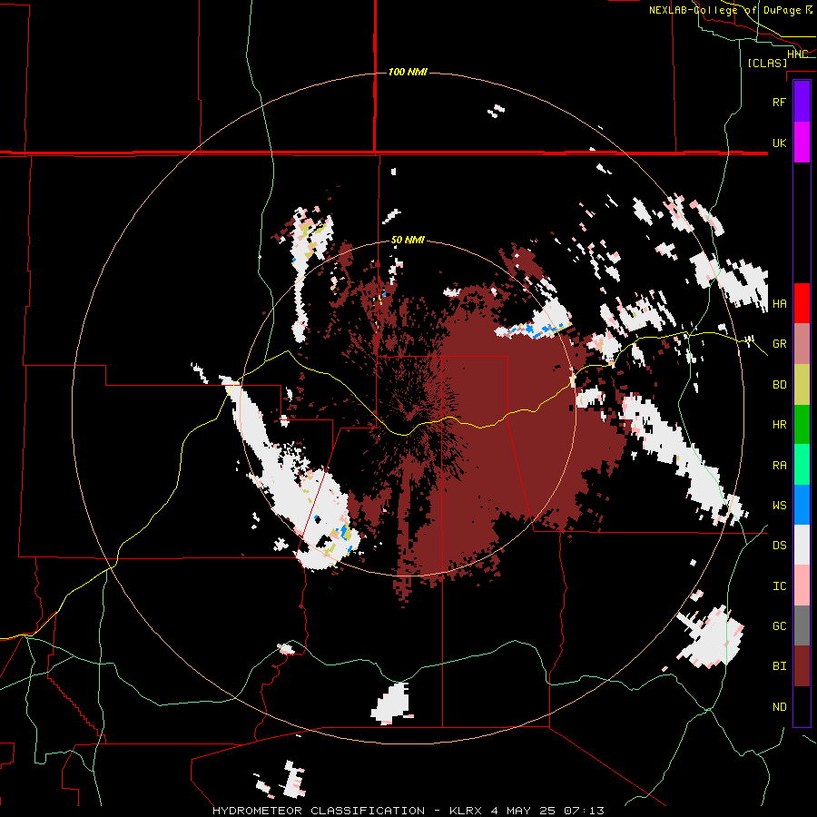817x817 pixels.
Task: Click the gray GC legend color swatch
Action: pyautogui.click(x=802, y=625)
